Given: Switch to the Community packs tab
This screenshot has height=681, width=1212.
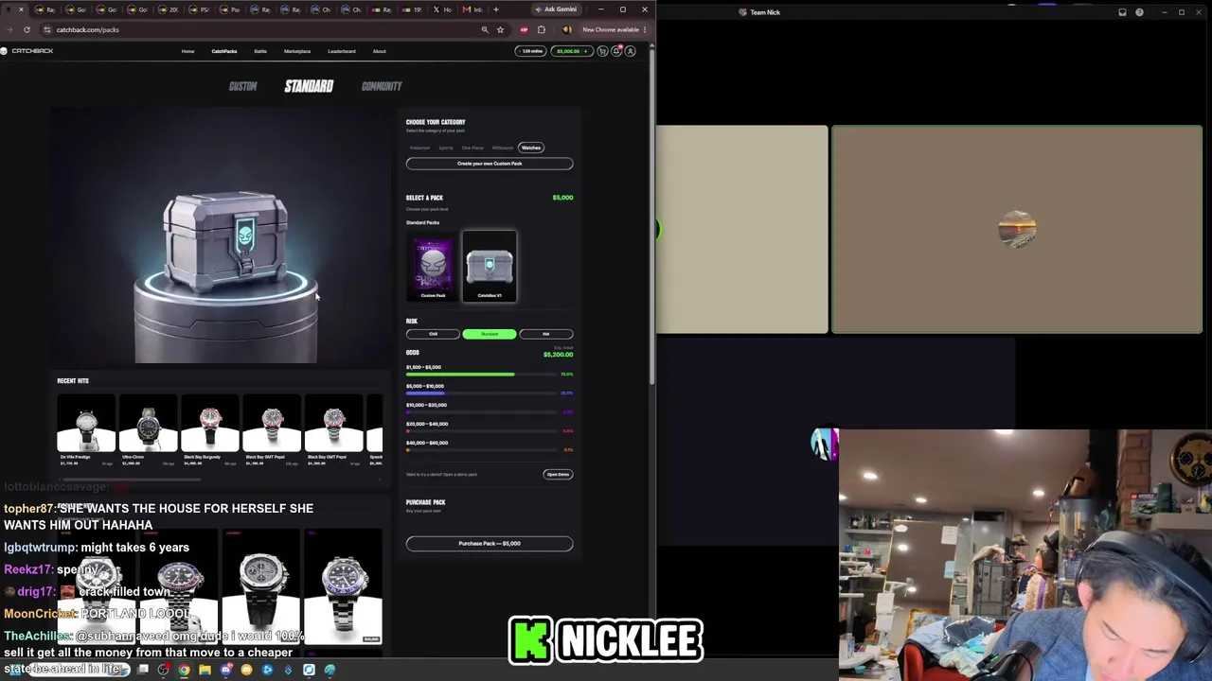Looking at the screenshot, I should [x=382, y=86].
